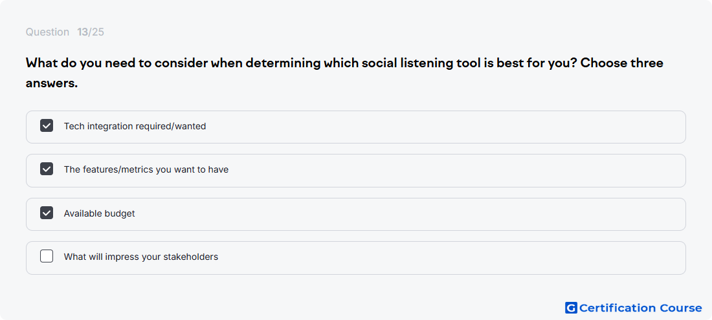Click the blue G logo icon
The height and width of the screenshot is (320, 712).
pos(571,308)
